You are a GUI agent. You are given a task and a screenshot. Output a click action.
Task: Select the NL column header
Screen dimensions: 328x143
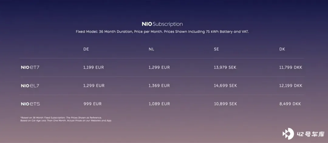click(152, 49)
